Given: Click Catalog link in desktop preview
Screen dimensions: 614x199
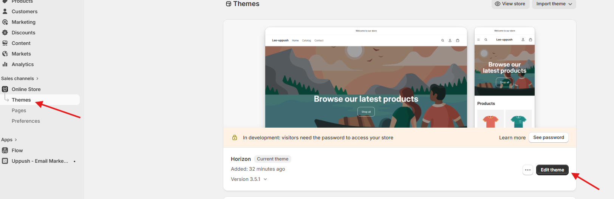Looking at the screenshot, I should coord(306,40).
